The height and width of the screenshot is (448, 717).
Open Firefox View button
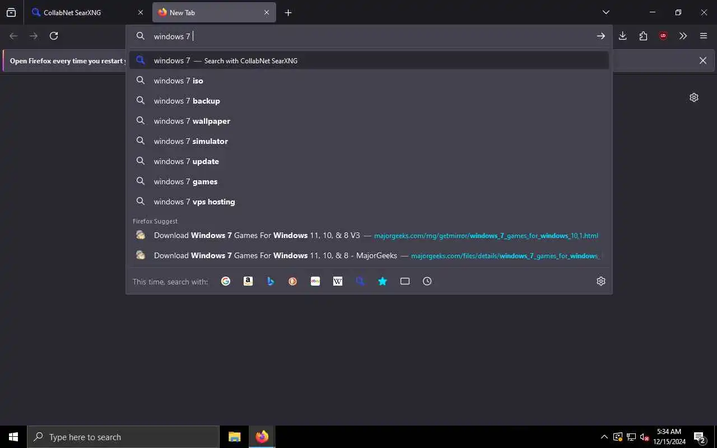pyautogui.click(x=11, y=12)
